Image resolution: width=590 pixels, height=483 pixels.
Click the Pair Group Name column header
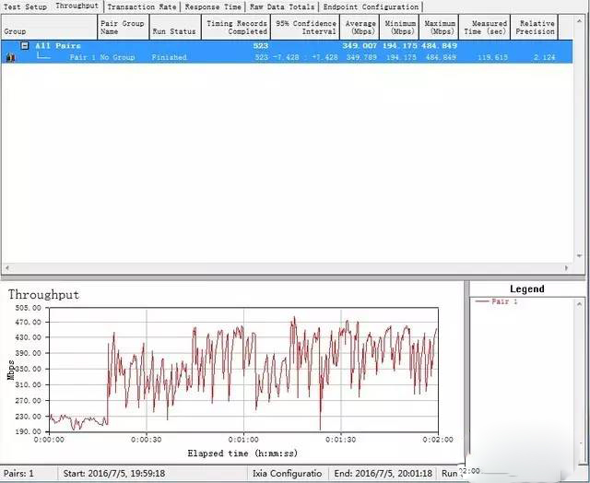(x=122, y=27)
